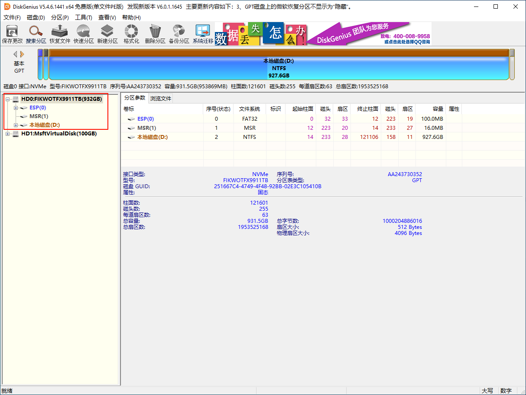526x395 pixels.
Task: Open the 分区(P) menu
Action: (x=60, y=18)
